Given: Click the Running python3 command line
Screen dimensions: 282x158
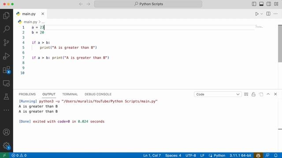Looking at the screenshot, I should (x=88, y=101).
